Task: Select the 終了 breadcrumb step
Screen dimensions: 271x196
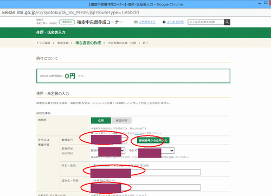Action: pos(146,43)
